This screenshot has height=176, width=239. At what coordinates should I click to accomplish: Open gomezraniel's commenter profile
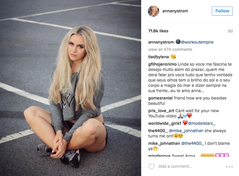coord(160,98)
